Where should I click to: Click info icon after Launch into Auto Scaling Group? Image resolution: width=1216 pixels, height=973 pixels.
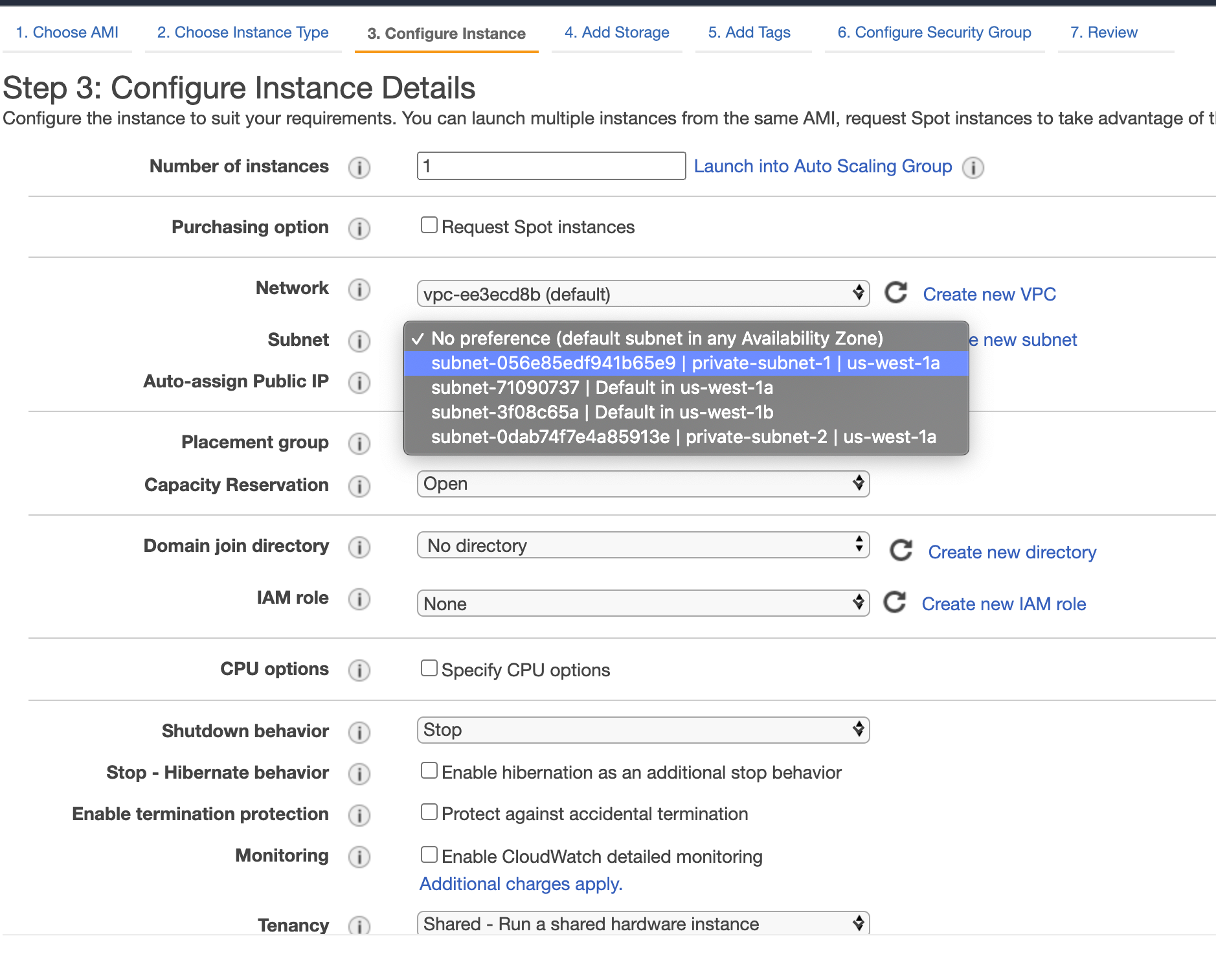973,167
